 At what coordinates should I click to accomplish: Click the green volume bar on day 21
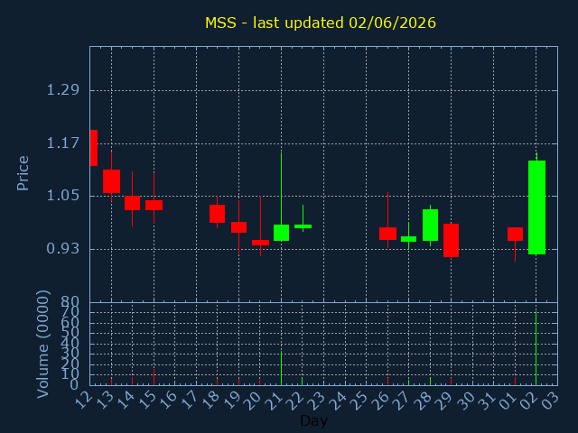coord(281,368)
